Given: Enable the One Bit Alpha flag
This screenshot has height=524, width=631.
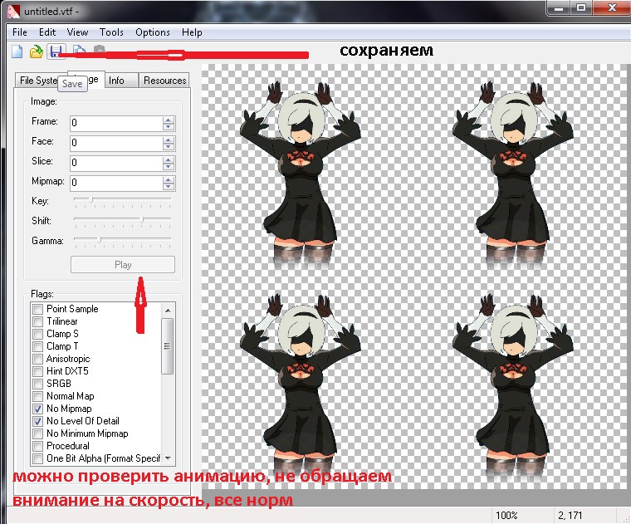Looking at the screenshot, I should tap(38, 458).
